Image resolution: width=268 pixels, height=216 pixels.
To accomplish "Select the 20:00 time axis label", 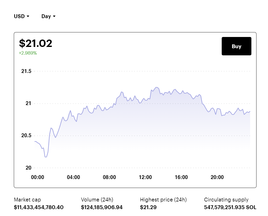I will click(x=217, y=177).
